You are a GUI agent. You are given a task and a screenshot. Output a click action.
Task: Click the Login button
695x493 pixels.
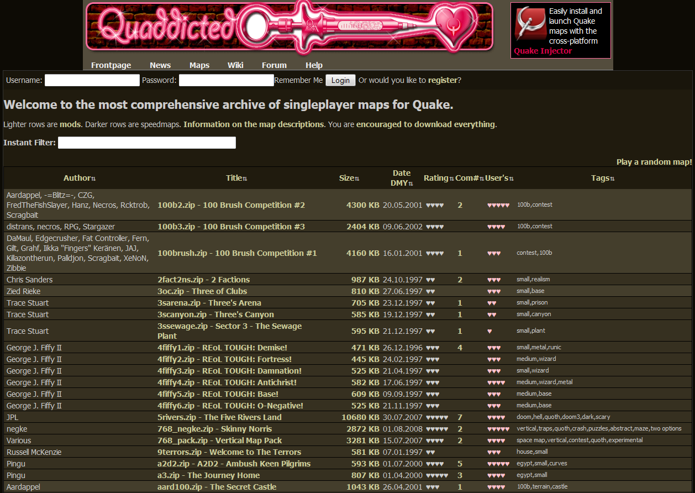(340, 80)
